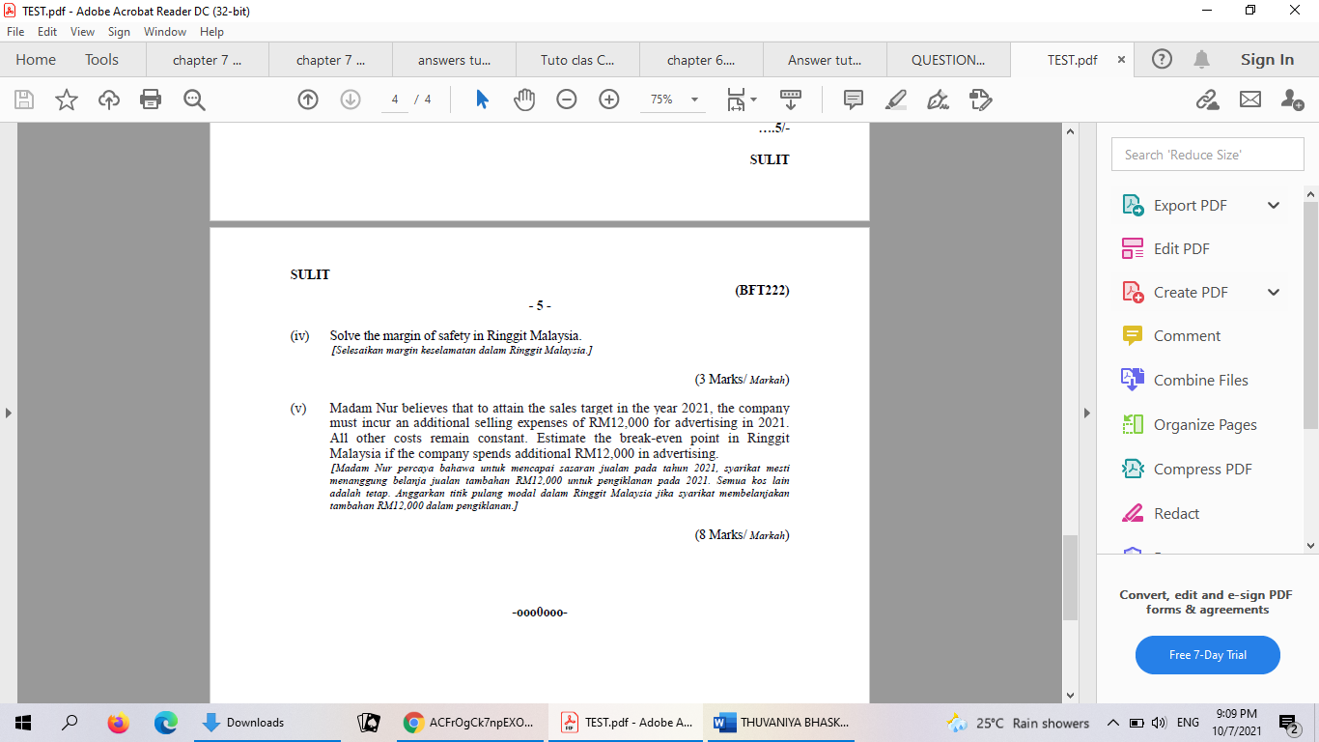1319x742 pixels.
Task: Show hidden icons in the system tray
Action: tap(1111, 722)
